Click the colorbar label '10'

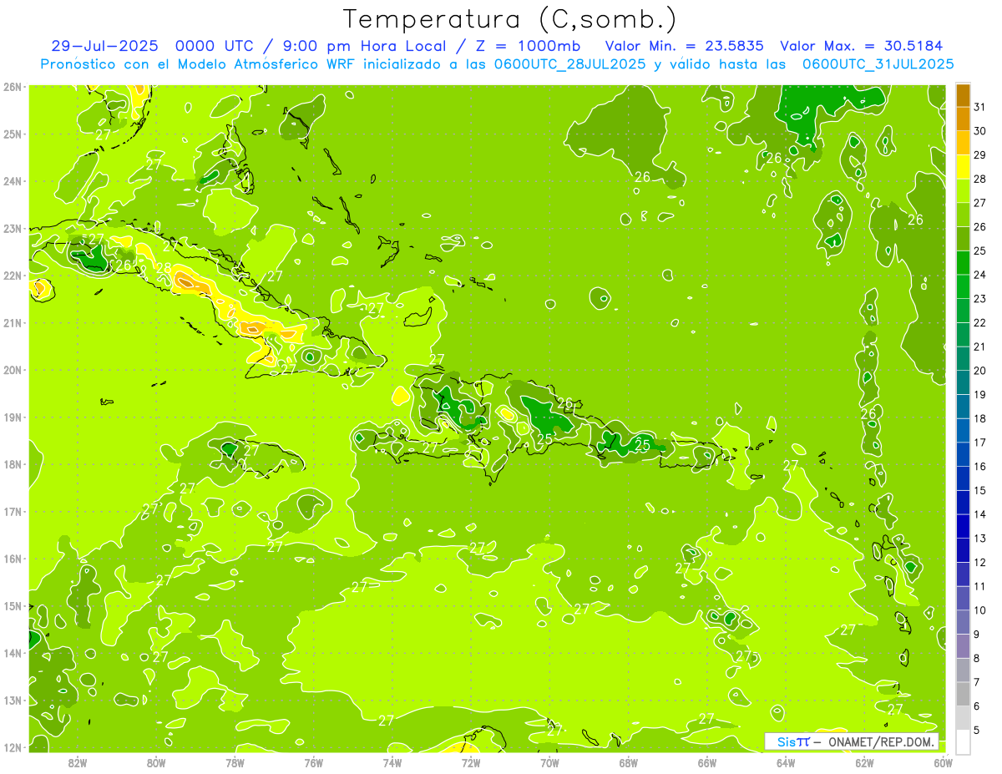coord(979,610)
